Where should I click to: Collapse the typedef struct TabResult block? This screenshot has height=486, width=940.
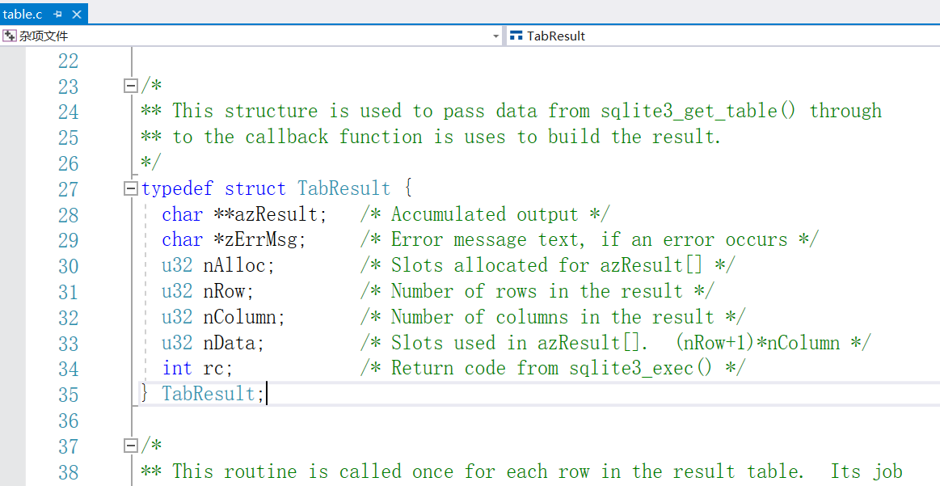[x=130, y=189]
